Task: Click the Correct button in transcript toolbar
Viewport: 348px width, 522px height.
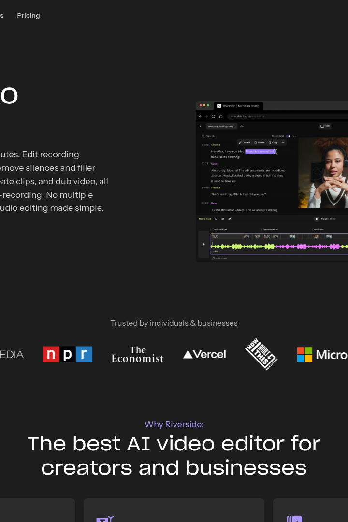Action: click(x=245, y=143)
